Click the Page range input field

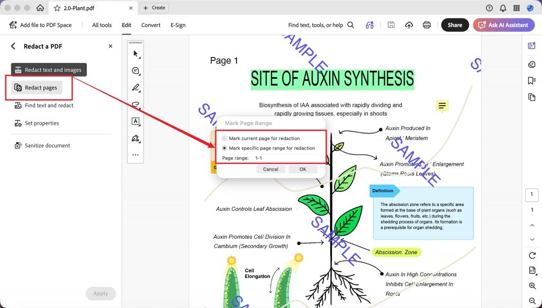coord(286,158)
